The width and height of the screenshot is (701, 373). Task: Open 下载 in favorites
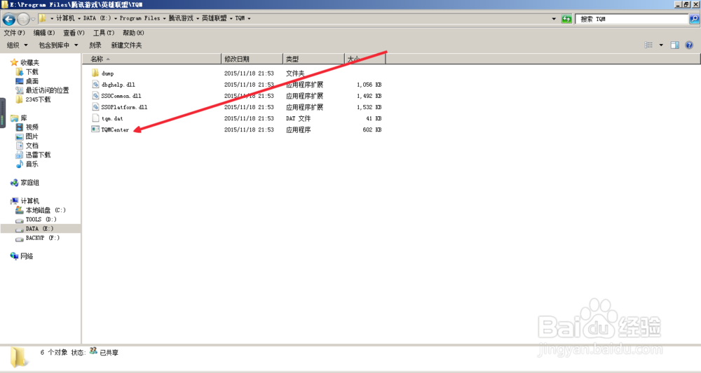(x=32, y=72)
